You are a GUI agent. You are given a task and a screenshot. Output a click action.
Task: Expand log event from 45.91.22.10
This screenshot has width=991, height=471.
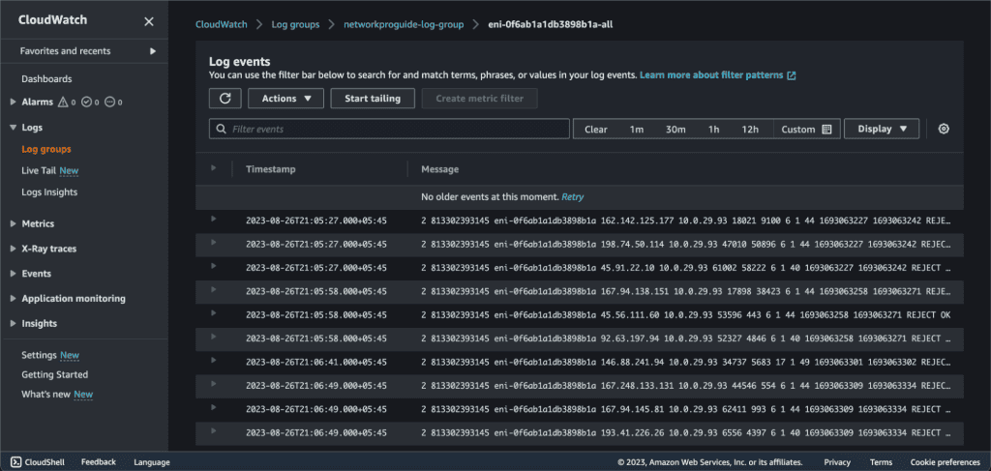click(214, 265)
